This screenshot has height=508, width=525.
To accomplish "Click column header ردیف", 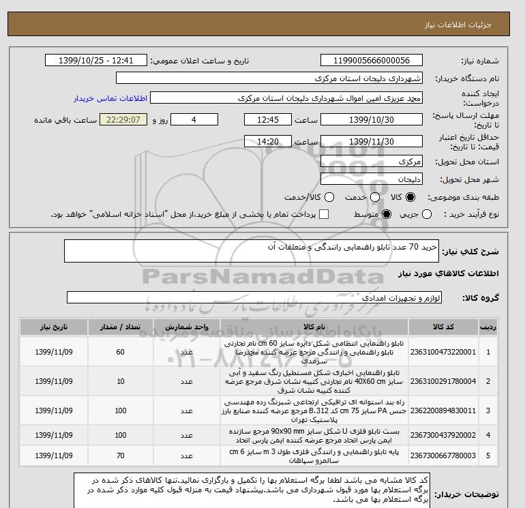I will tap(488, 327).
